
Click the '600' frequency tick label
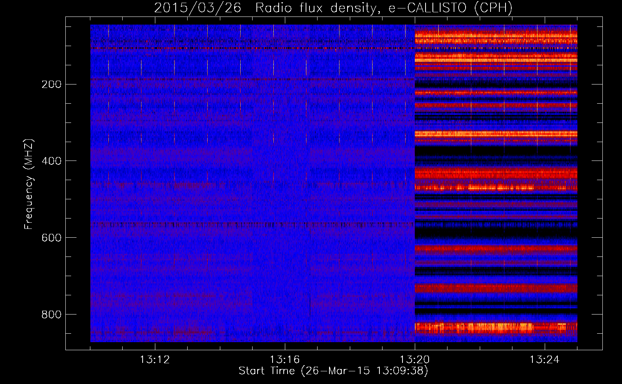click(x=52, y=238)
